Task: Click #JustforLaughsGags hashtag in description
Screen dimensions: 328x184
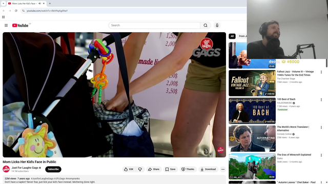Action: [x=42, y=178]
